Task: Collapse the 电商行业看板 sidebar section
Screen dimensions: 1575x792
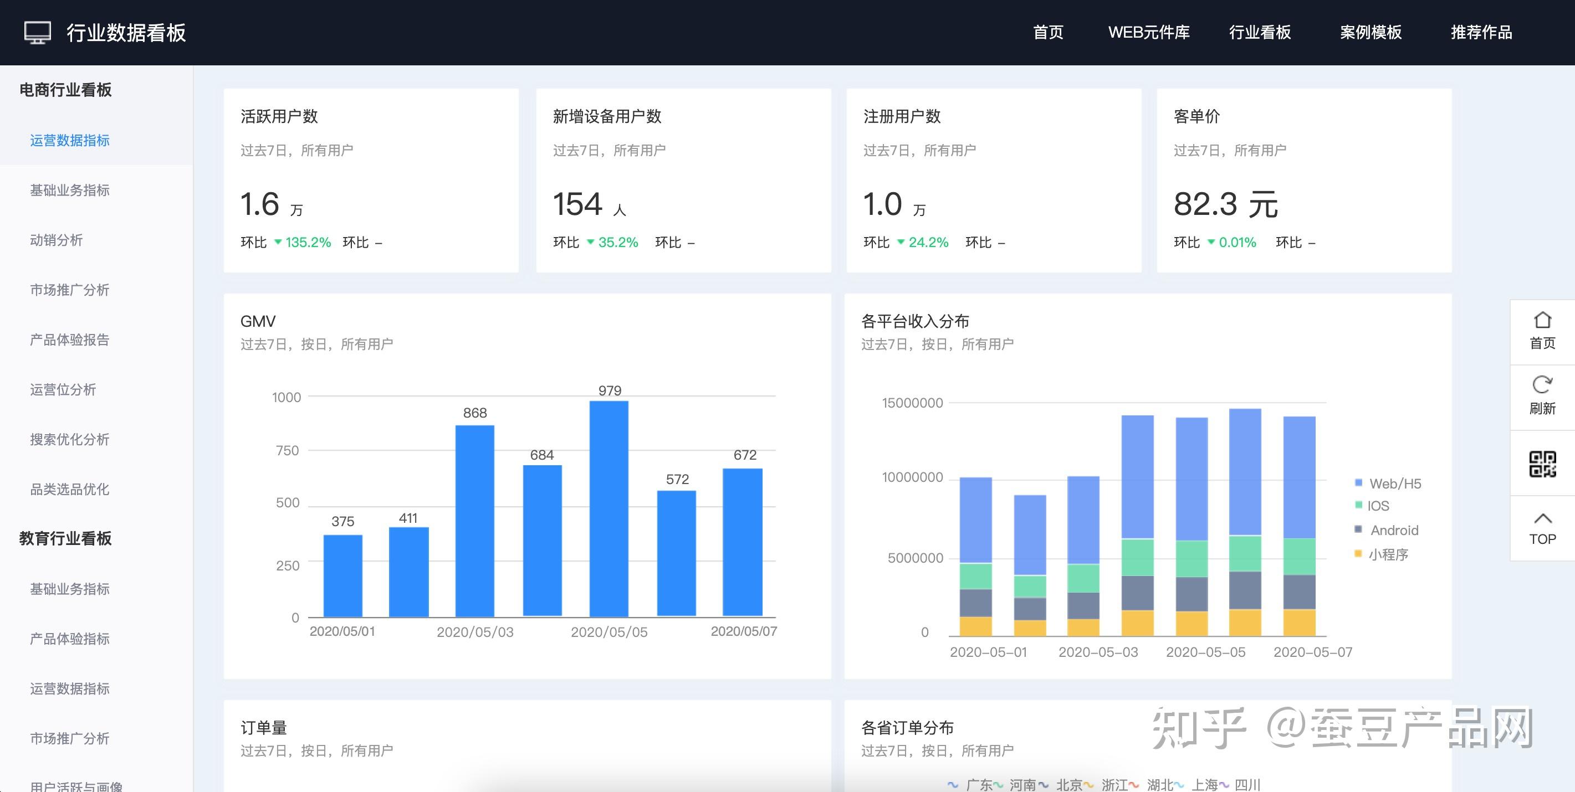Action: 65,89
